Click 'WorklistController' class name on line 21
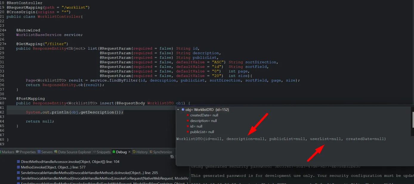 coord(59,17)
